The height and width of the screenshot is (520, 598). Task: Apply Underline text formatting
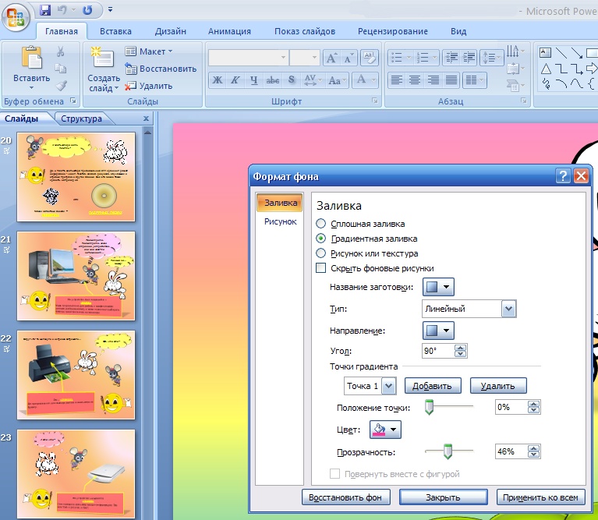tap(254, 80)
